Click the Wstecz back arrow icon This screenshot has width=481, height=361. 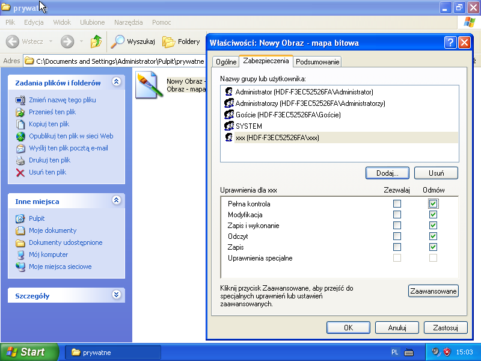pyautogui.click(x=13, y=42)
